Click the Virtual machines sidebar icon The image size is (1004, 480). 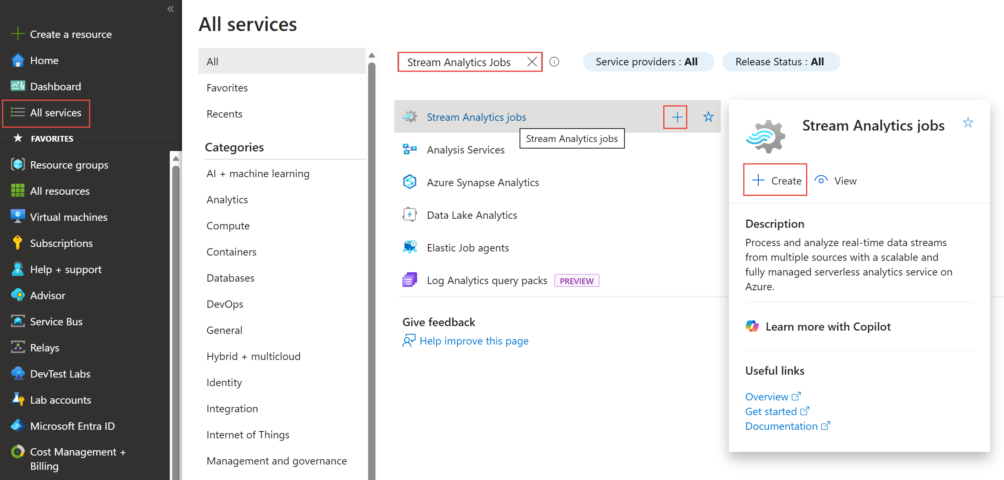pos(17,216)
